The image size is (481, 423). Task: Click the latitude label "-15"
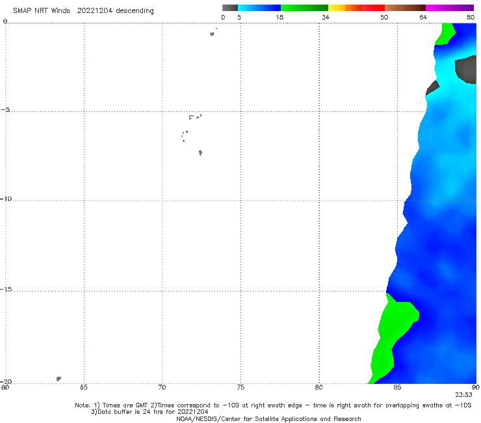[x=6, y=289]
